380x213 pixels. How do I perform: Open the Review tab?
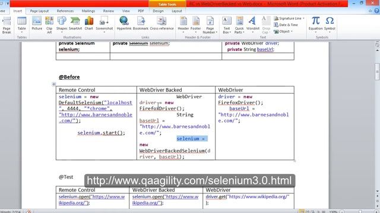pos(108,11)
